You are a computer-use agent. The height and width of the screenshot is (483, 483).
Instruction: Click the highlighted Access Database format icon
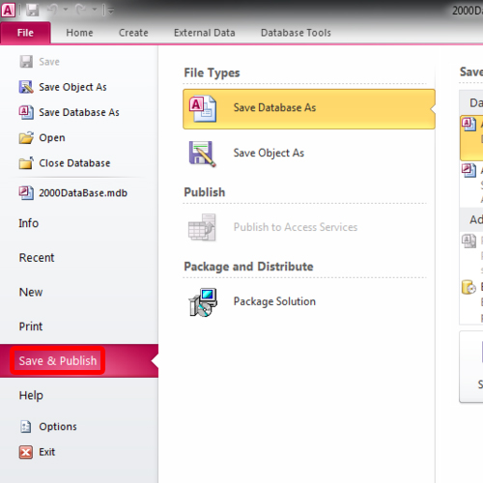(469, 125)
